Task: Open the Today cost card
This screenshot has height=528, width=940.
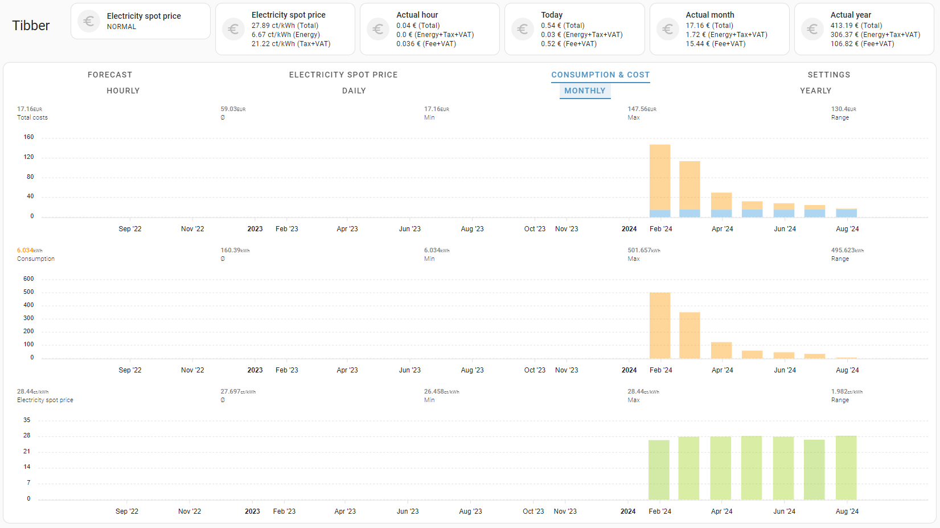Action: click(x=574, y=29)
